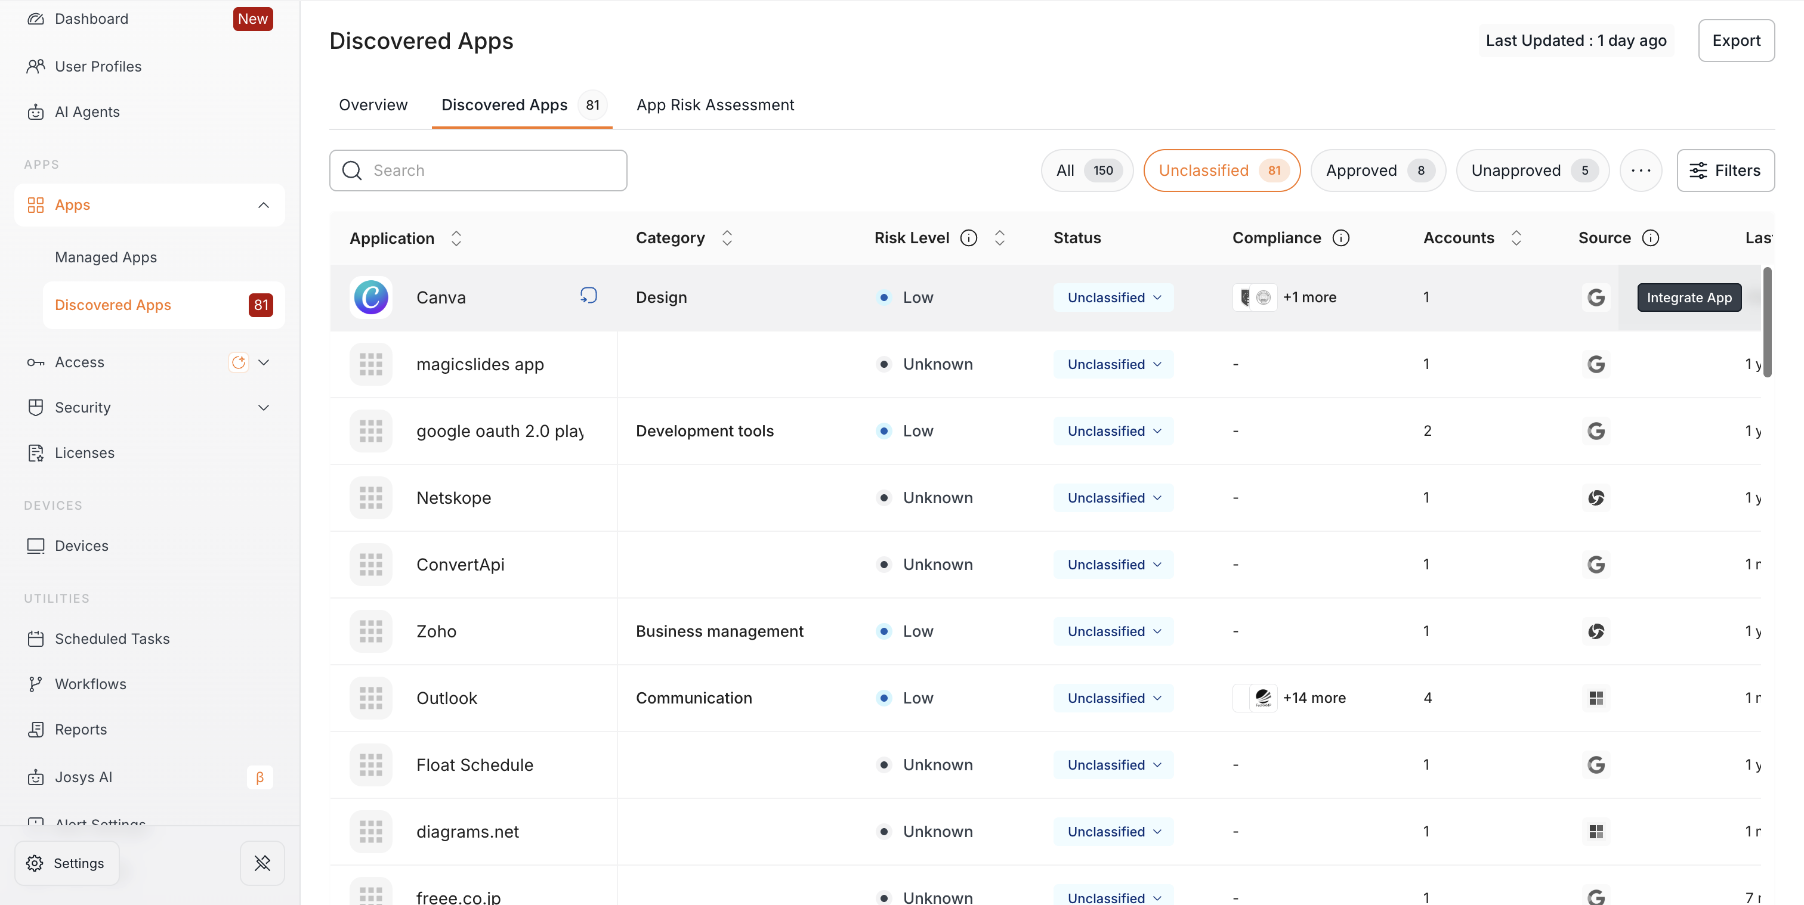Filter by All apps chip

[1087, 170]
